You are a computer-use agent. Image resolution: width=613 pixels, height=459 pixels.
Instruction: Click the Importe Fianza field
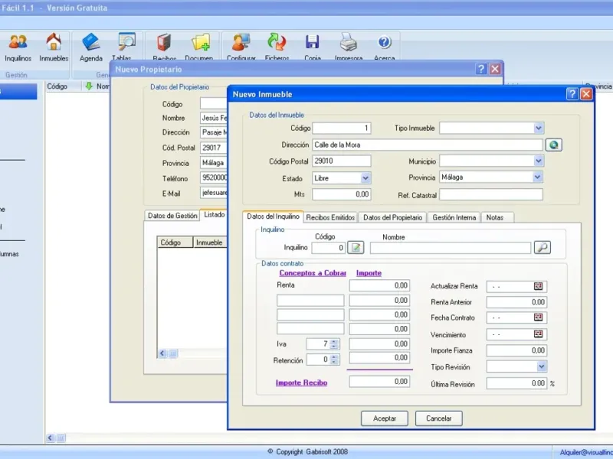point(516,350)
